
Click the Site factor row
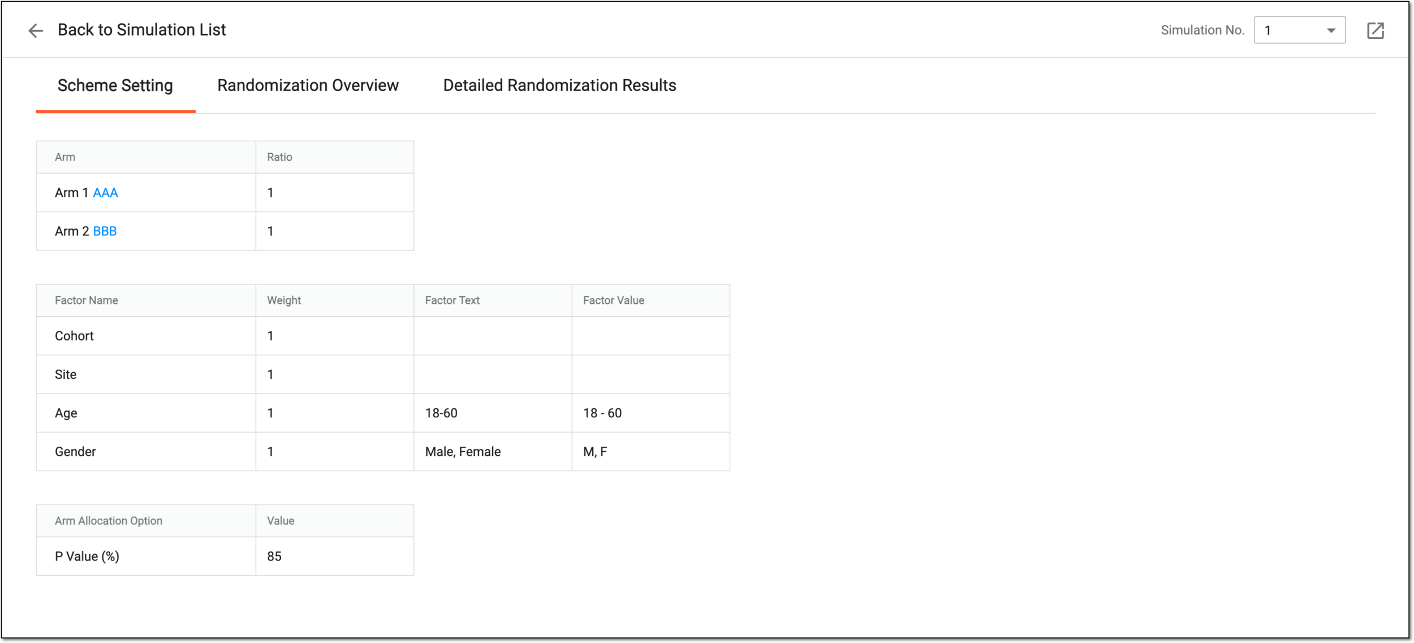(383, 374)
